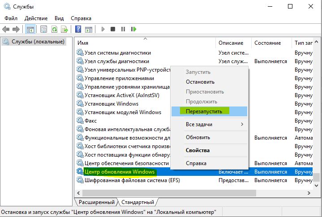The image size is (322, 217).
Task: Click Узел систе... description cell
Action: tap(233, 53)
